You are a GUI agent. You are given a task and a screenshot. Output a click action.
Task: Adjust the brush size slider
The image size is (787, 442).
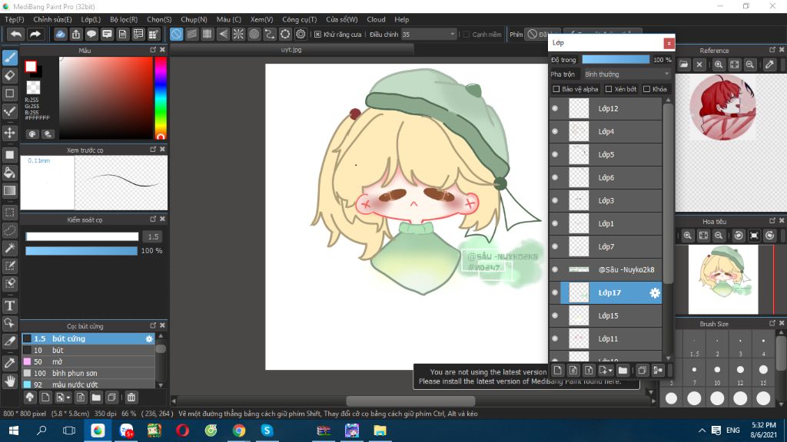pyautogui.click(x=81, y=236)
